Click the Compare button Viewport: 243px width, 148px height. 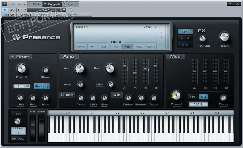pos(25,15)
